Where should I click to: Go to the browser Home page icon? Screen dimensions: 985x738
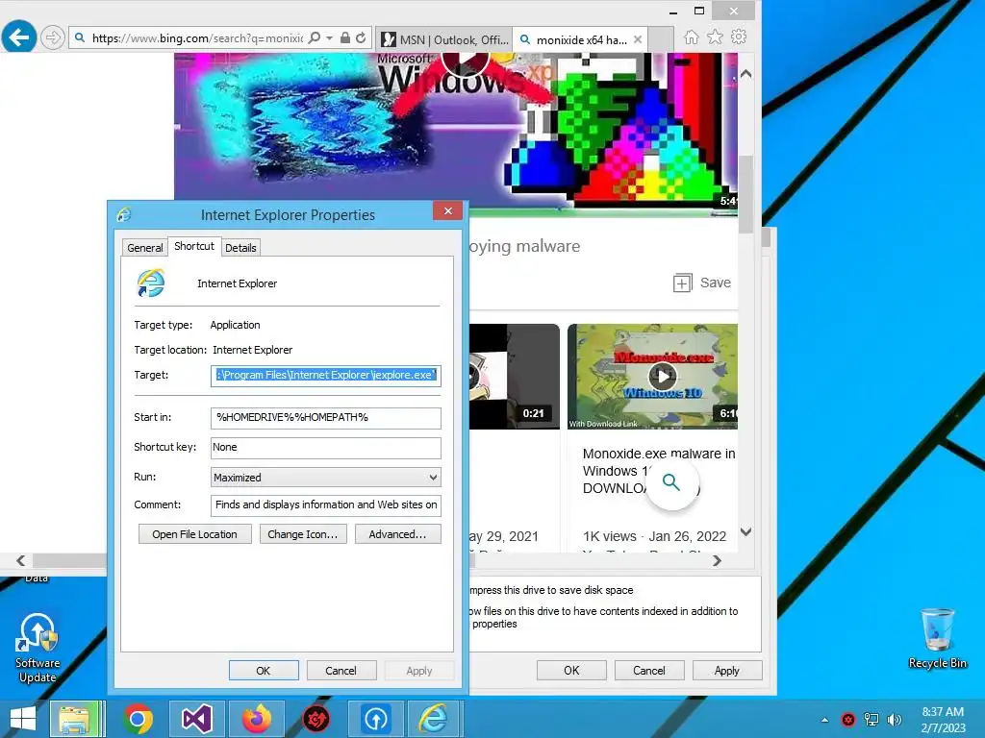click(x=691, y=37)
